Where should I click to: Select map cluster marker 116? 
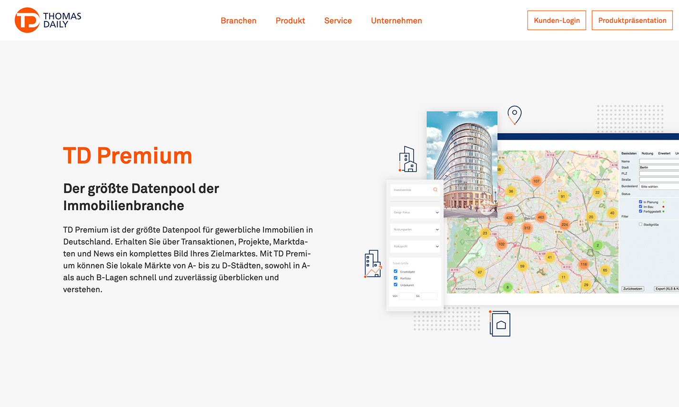point(584,264)
